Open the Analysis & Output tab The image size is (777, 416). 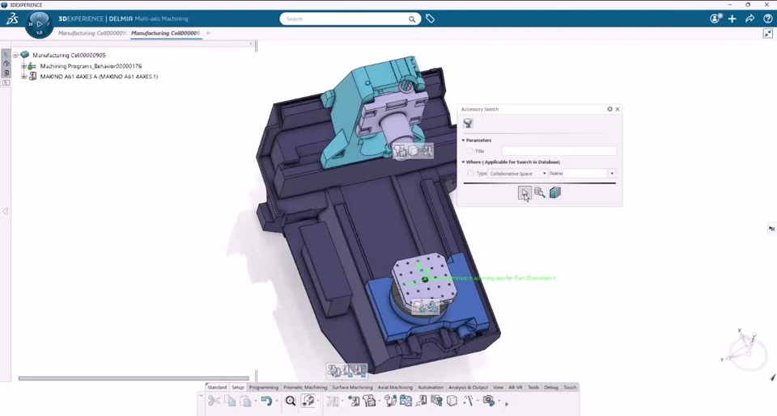coord(469,387)
